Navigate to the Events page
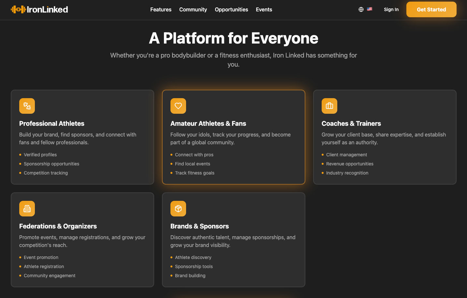Screen dimensions: 467x298 (x=264, y=9)
